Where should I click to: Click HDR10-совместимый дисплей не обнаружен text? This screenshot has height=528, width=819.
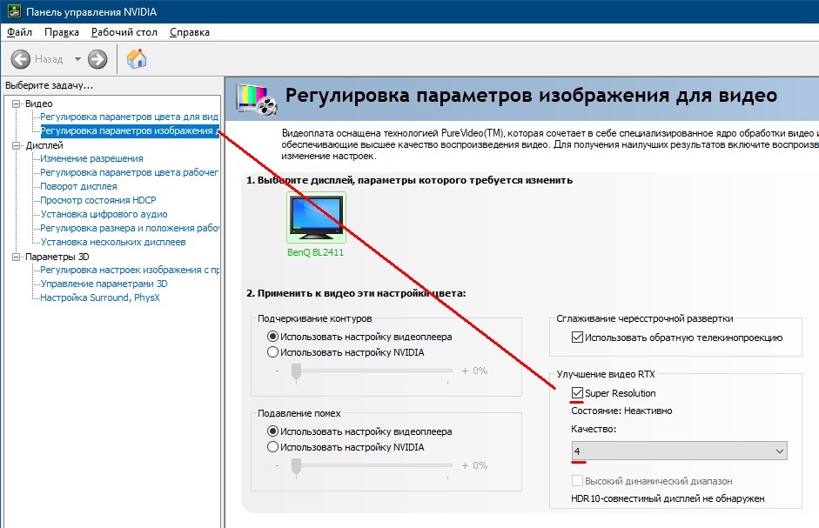click(x=668, y=498)
